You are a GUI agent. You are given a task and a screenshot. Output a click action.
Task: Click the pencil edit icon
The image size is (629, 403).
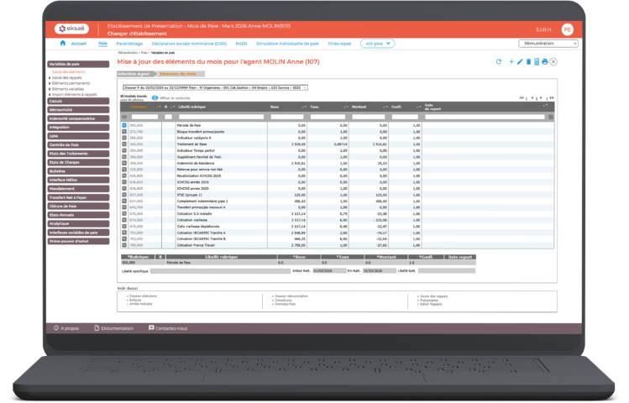click(520, 62)
